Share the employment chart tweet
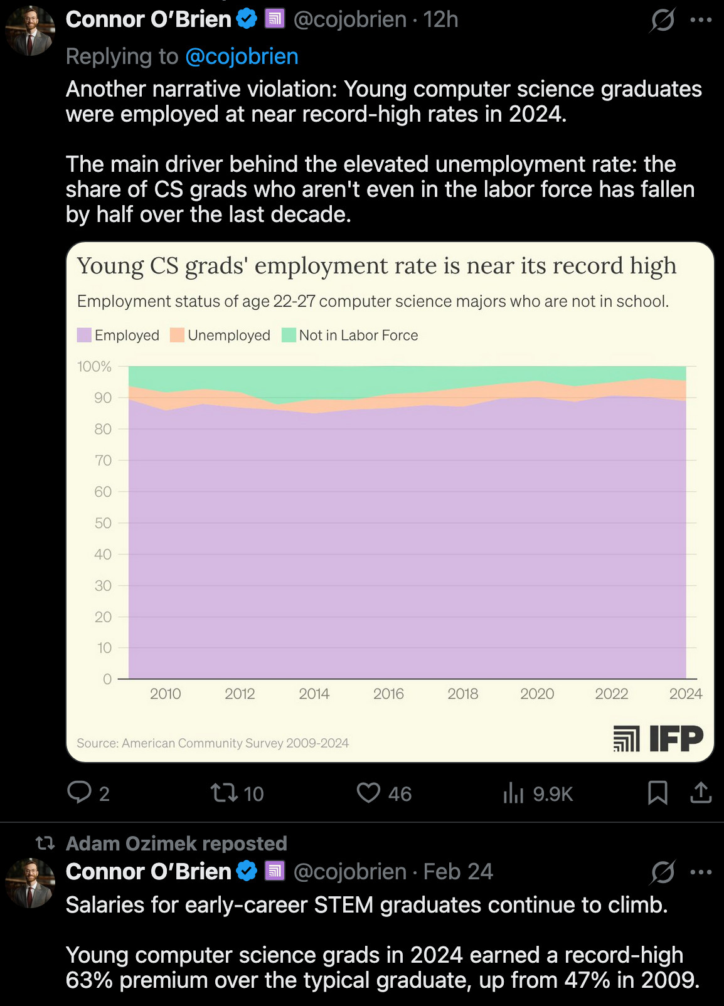Screen dimensions: 724x1006 pos(701,793)
